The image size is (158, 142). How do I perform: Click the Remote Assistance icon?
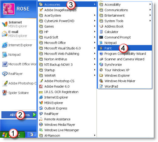pyautogui.click(x=41, y=119)
